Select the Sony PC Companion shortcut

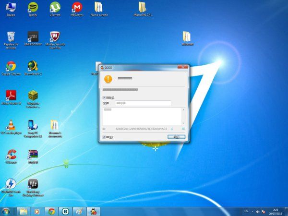(33, 129)
